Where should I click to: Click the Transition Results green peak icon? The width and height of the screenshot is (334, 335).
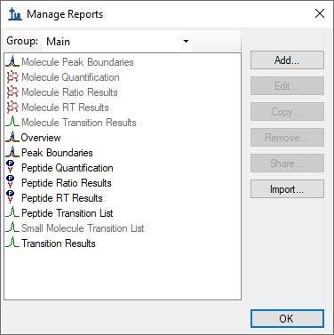tap(12, 243)
